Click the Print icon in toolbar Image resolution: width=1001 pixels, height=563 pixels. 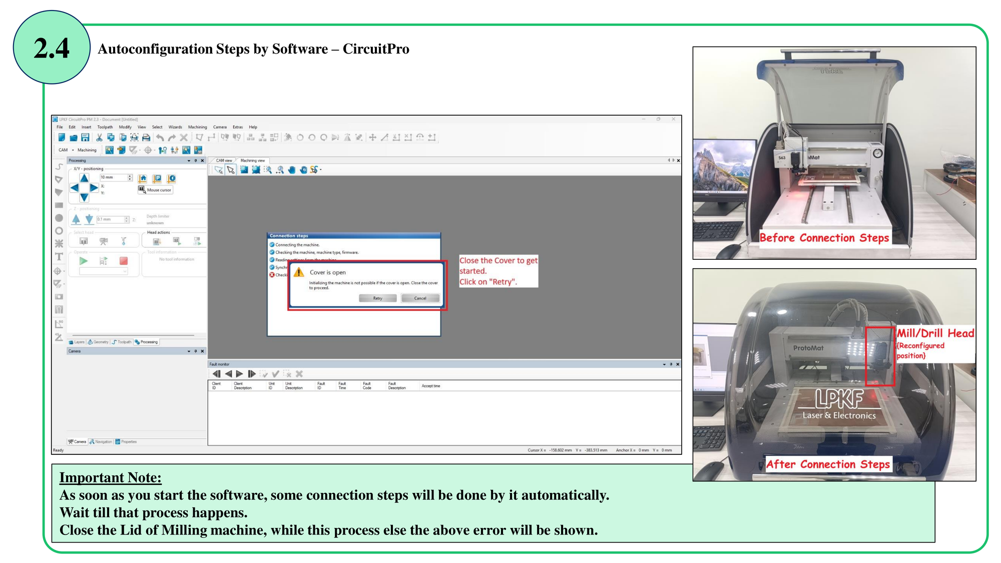(x=146, y=137)
